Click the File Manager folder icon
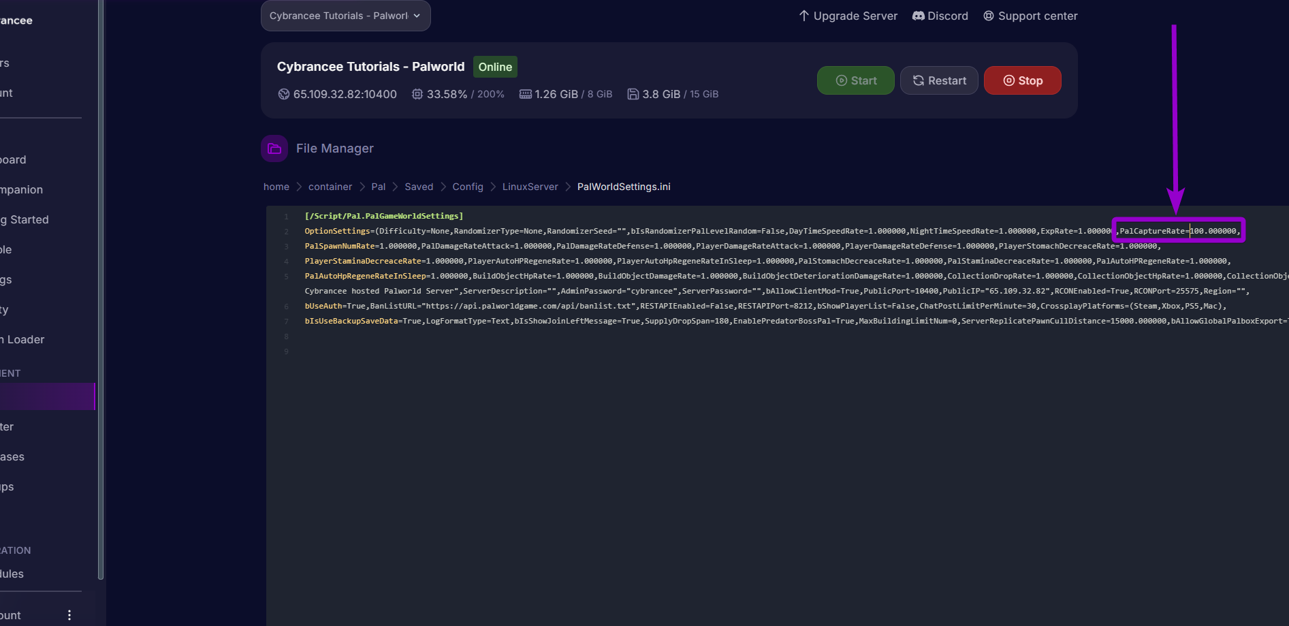Viewport: 1289px width, 626px height. [x=274, y=148]
